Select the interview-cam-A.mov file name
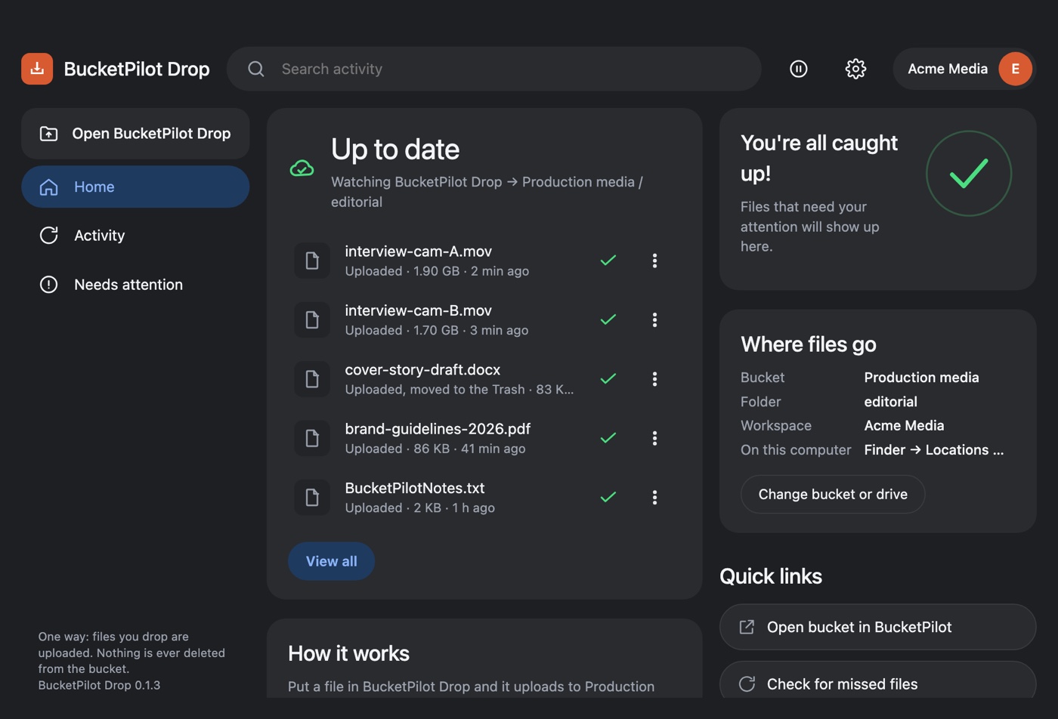 tap(418, 251)
